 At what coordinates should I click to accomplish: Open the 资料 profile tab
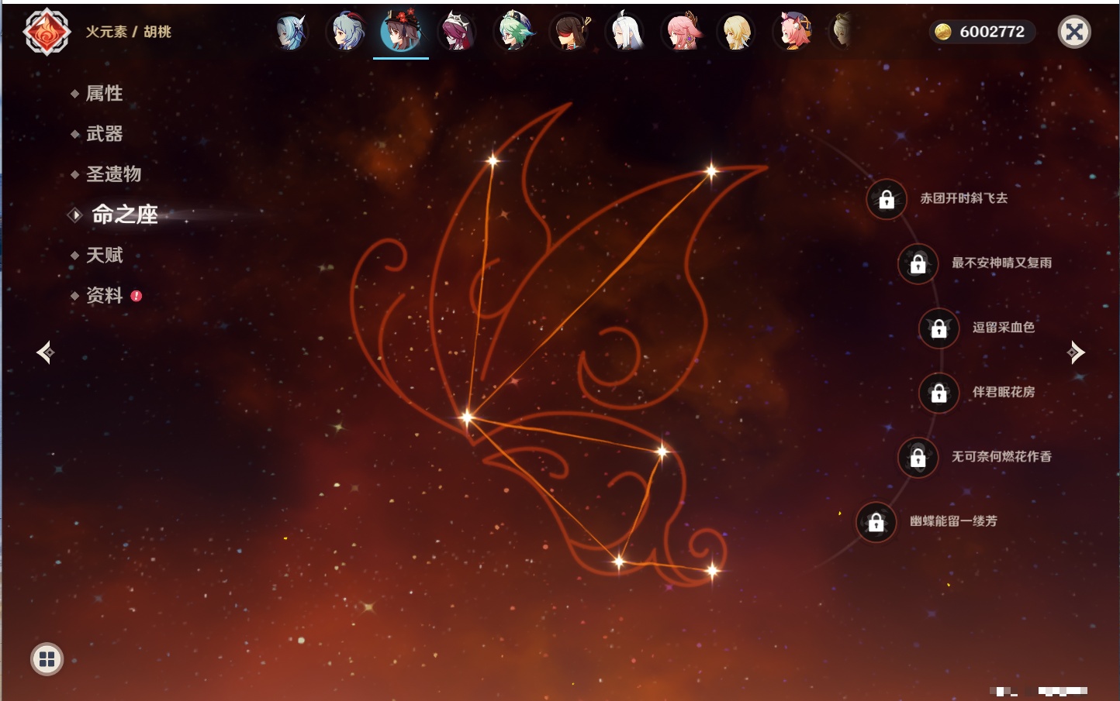(104, 295)
